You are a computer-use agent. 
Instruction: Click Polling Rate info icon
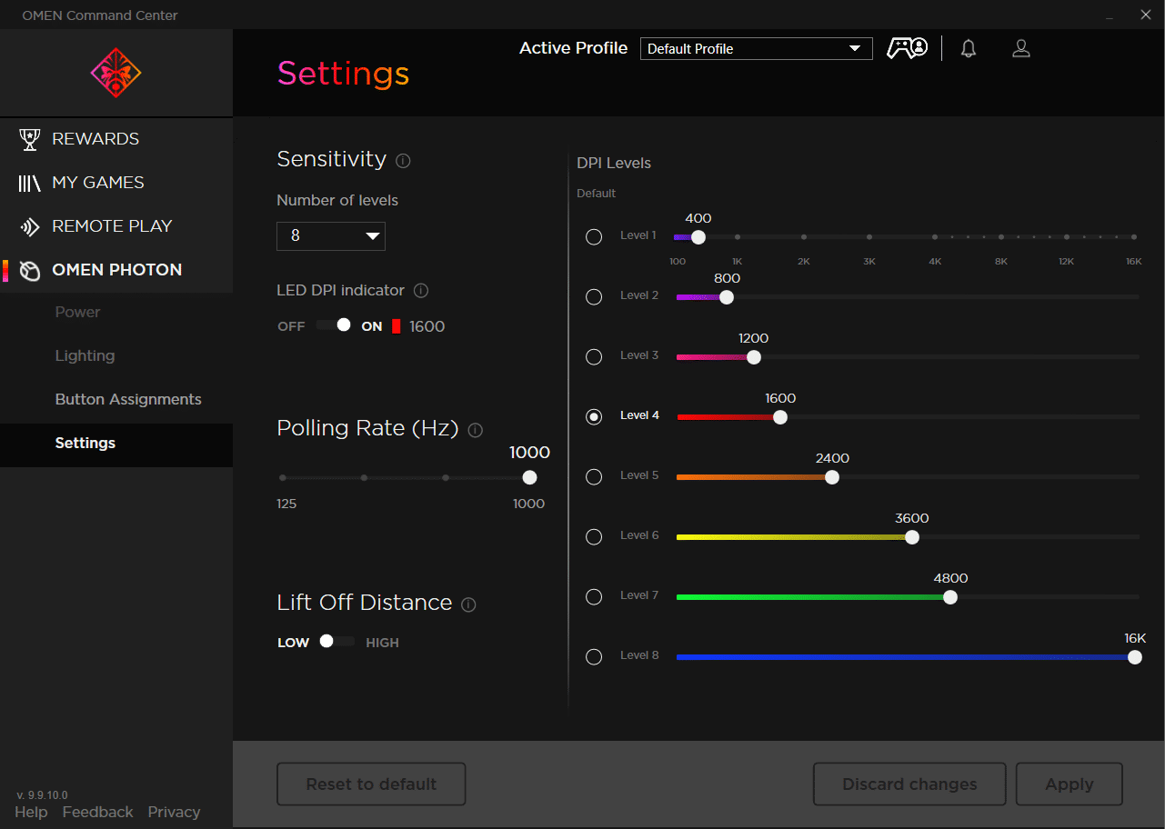tap(475, 430)
